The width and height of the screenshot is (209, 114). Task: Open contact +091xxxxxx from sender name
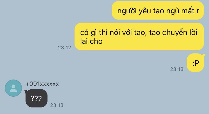[x=42, y=84]
